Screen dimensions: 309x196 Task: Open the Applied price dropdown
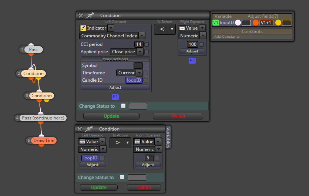[140, 52]
